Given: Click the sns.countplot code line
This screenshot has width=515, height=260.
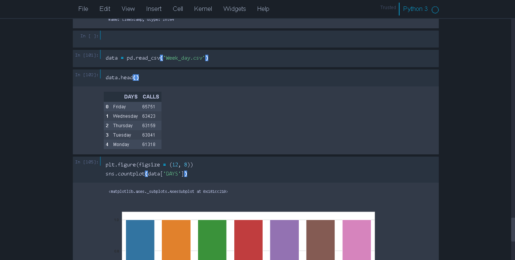Looking at the screenshot, I should tap(147, 174).
